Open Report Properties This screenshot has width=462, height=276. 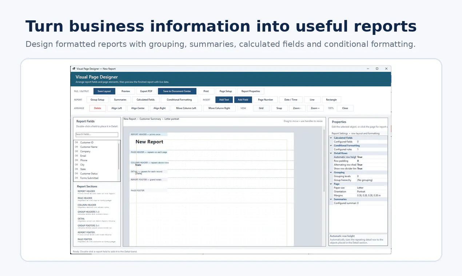[251, 91]
